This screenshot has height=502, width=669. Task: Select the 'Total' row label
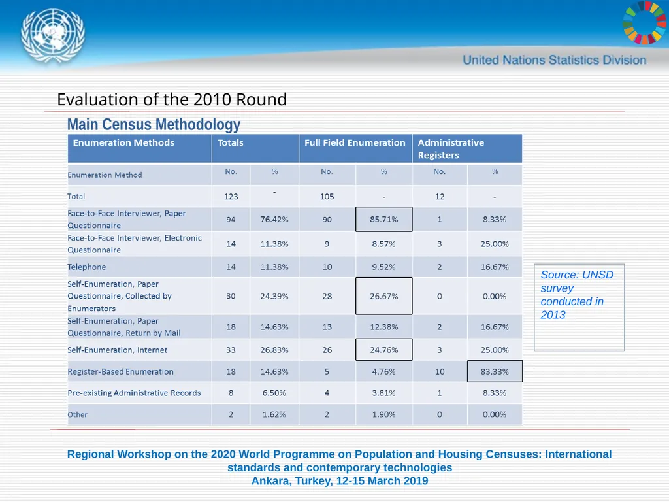click(x=76, y=196)
